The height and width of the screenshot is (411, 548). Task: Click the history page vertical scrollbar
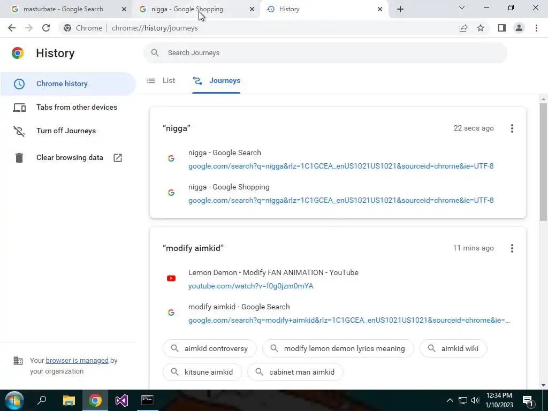pyautogui.click(x=543, y=162)
